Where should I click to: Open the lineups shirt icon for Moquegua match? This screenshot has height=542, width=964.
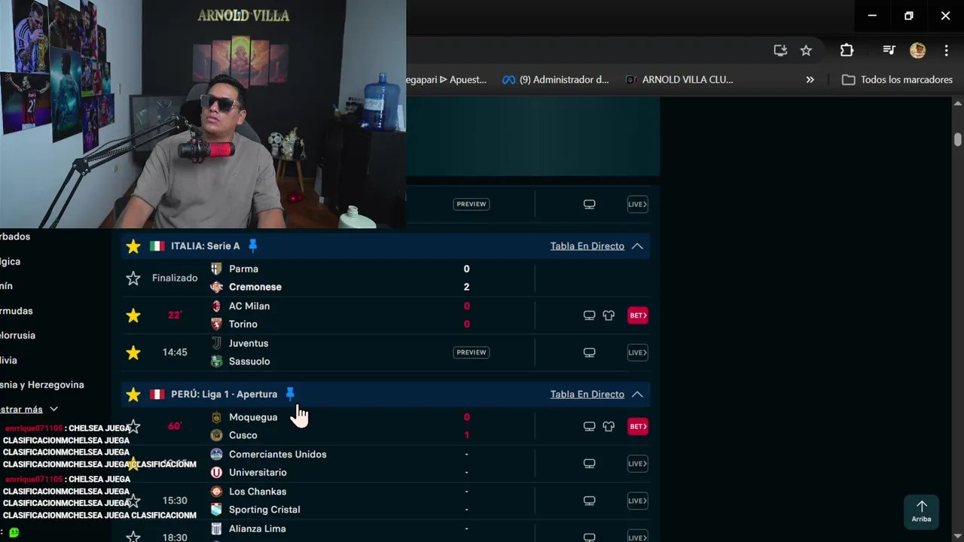click(609, 426)
